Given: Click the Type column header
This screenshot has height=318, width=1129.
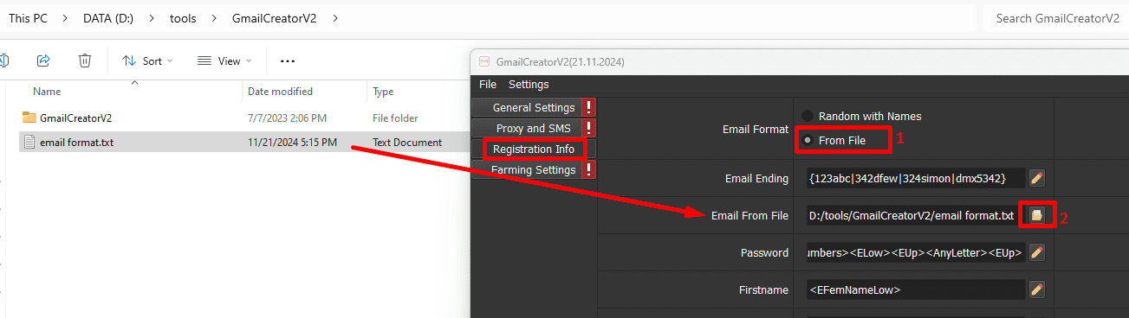Looking at the screenshot, I should click(x=383, y=92).
